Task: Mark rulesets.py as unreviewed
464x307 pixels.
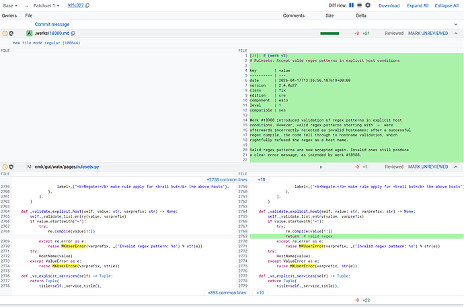Action: coord(428,166)
